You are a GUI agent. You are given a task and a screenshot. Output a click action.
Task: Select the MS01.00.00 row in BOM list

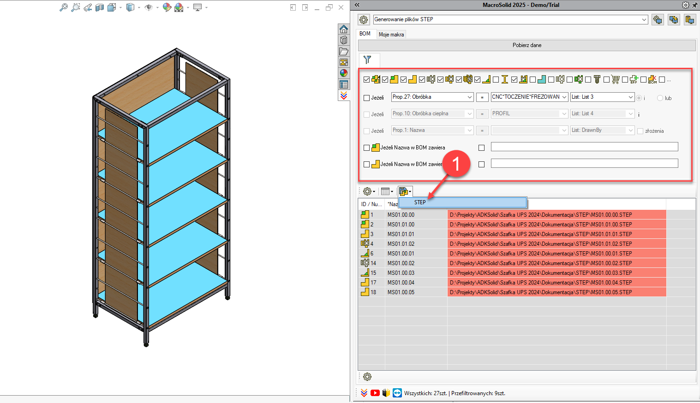point(527,215)
